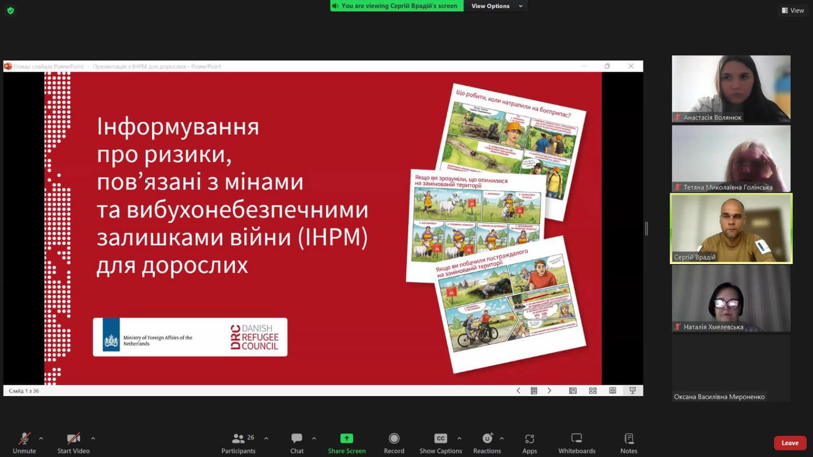Click the Danish Refugee Council logo on slide

coord(254,337)
